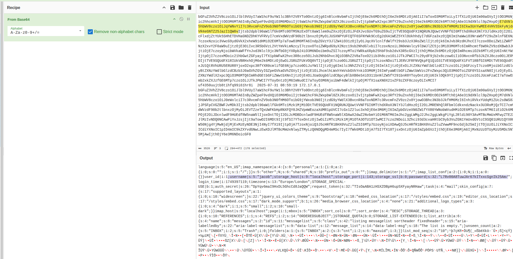Maximise the output pane
This screenshot has width=513, height=259.
[x=511, y=158]
